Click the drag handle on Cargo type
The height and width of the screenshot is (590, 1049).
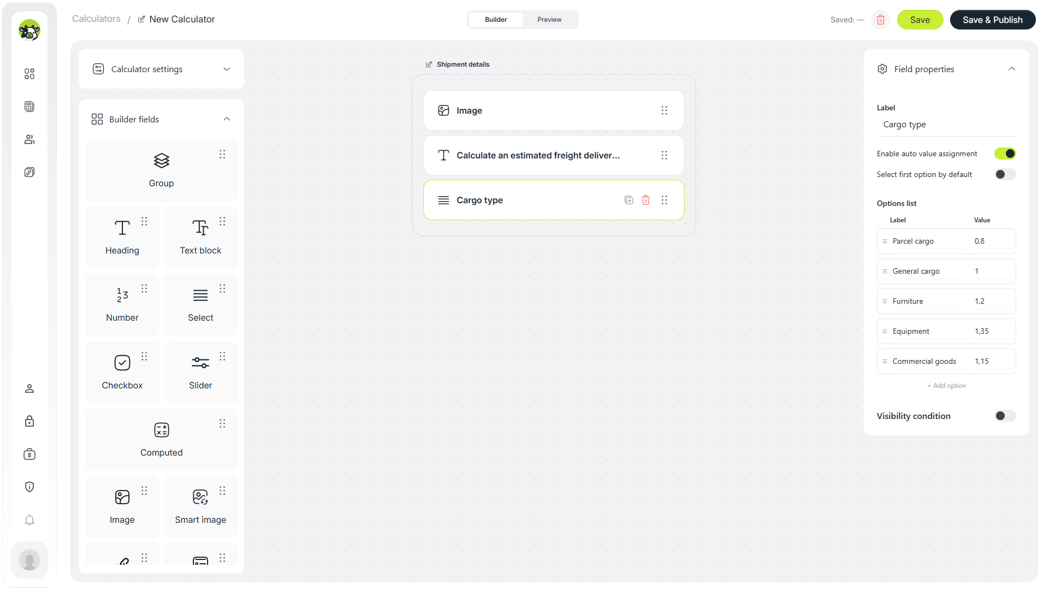pyautogui.click(x=664, y=200)
